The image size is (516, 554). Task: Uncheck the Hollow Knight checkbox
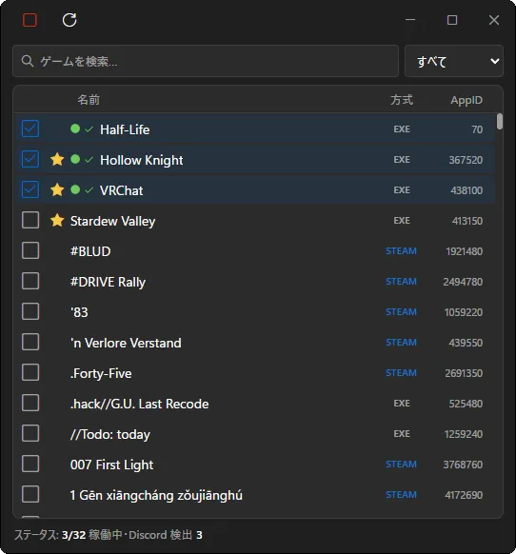(x=30, y=159)
